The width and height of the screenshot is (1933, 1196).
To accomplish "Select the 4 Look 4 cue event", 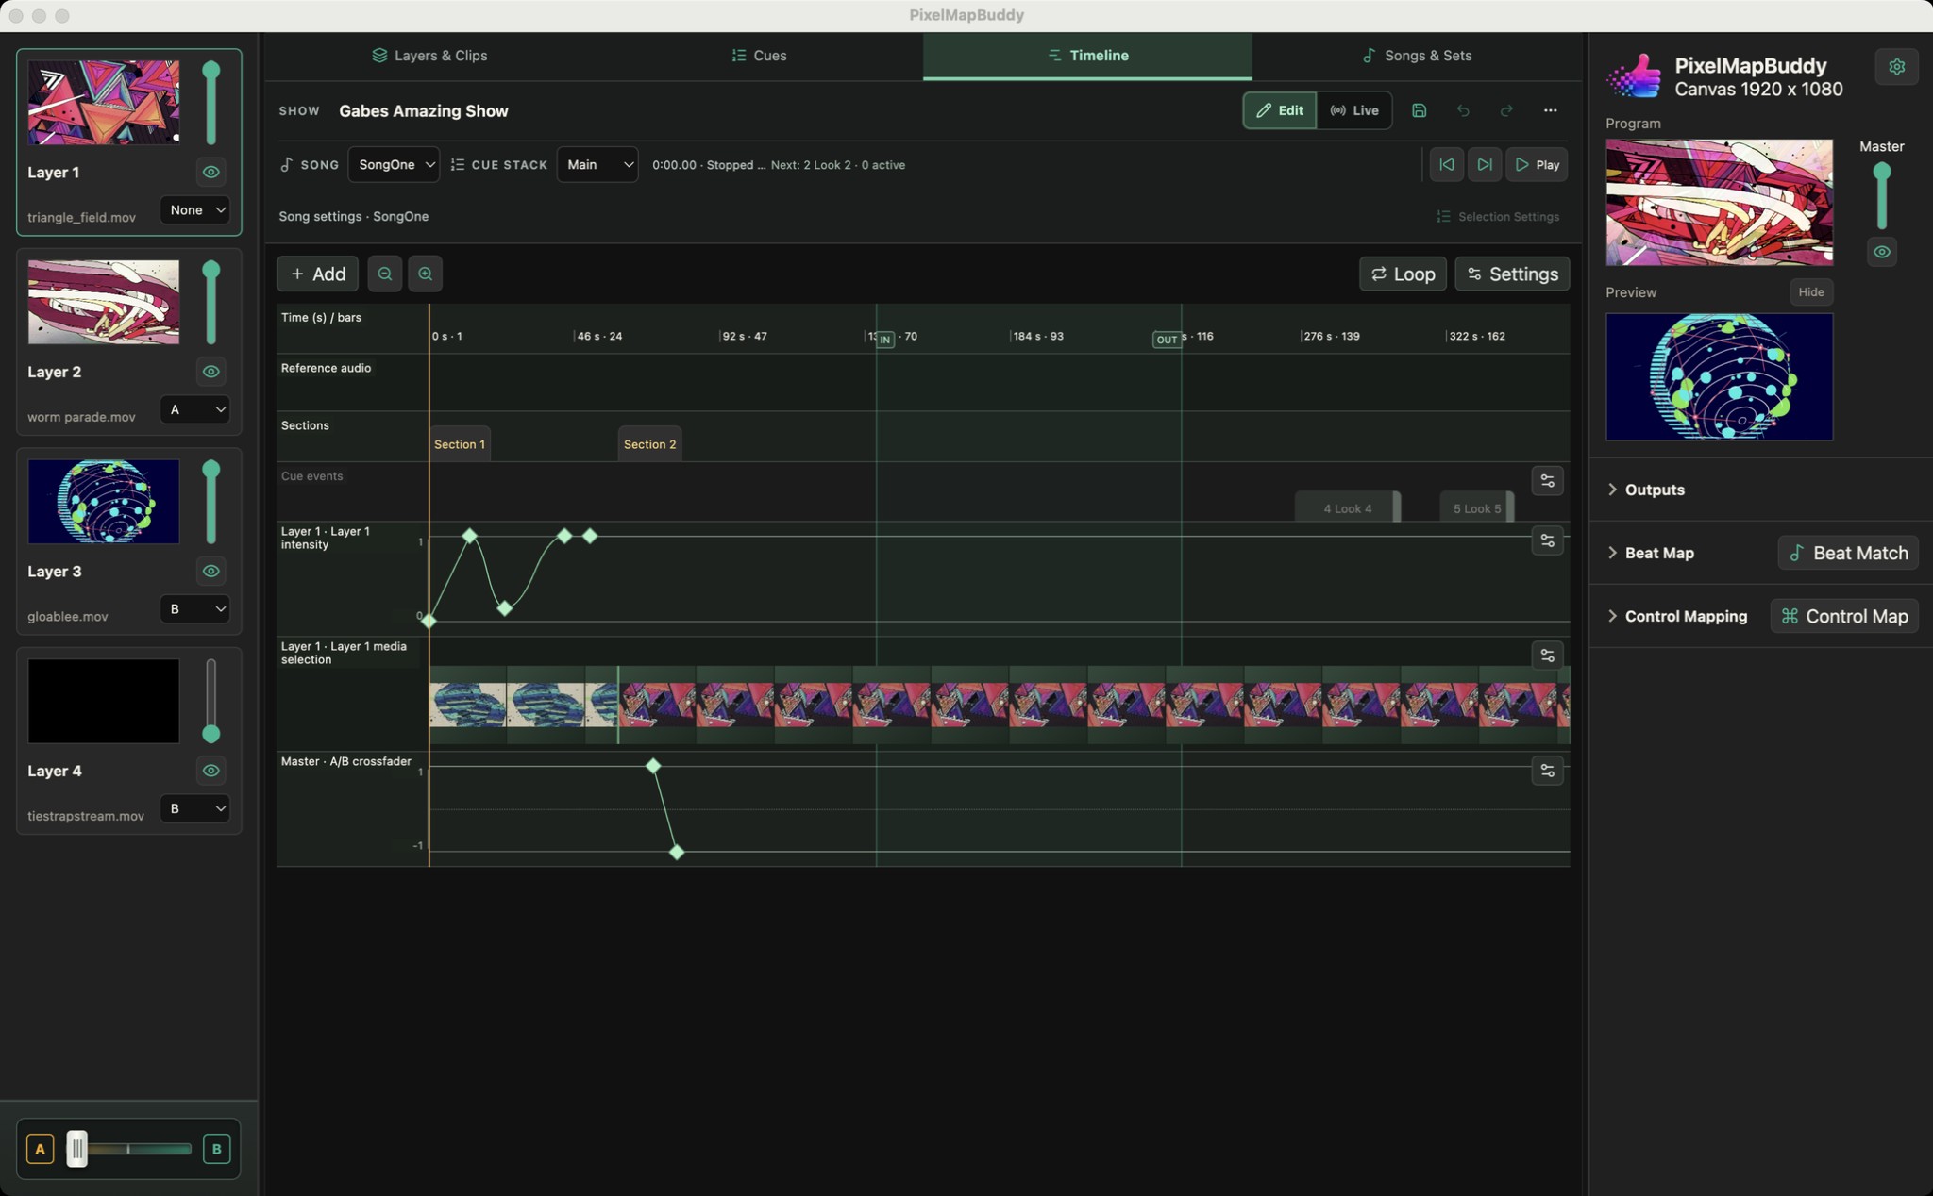I will 1348,508.
